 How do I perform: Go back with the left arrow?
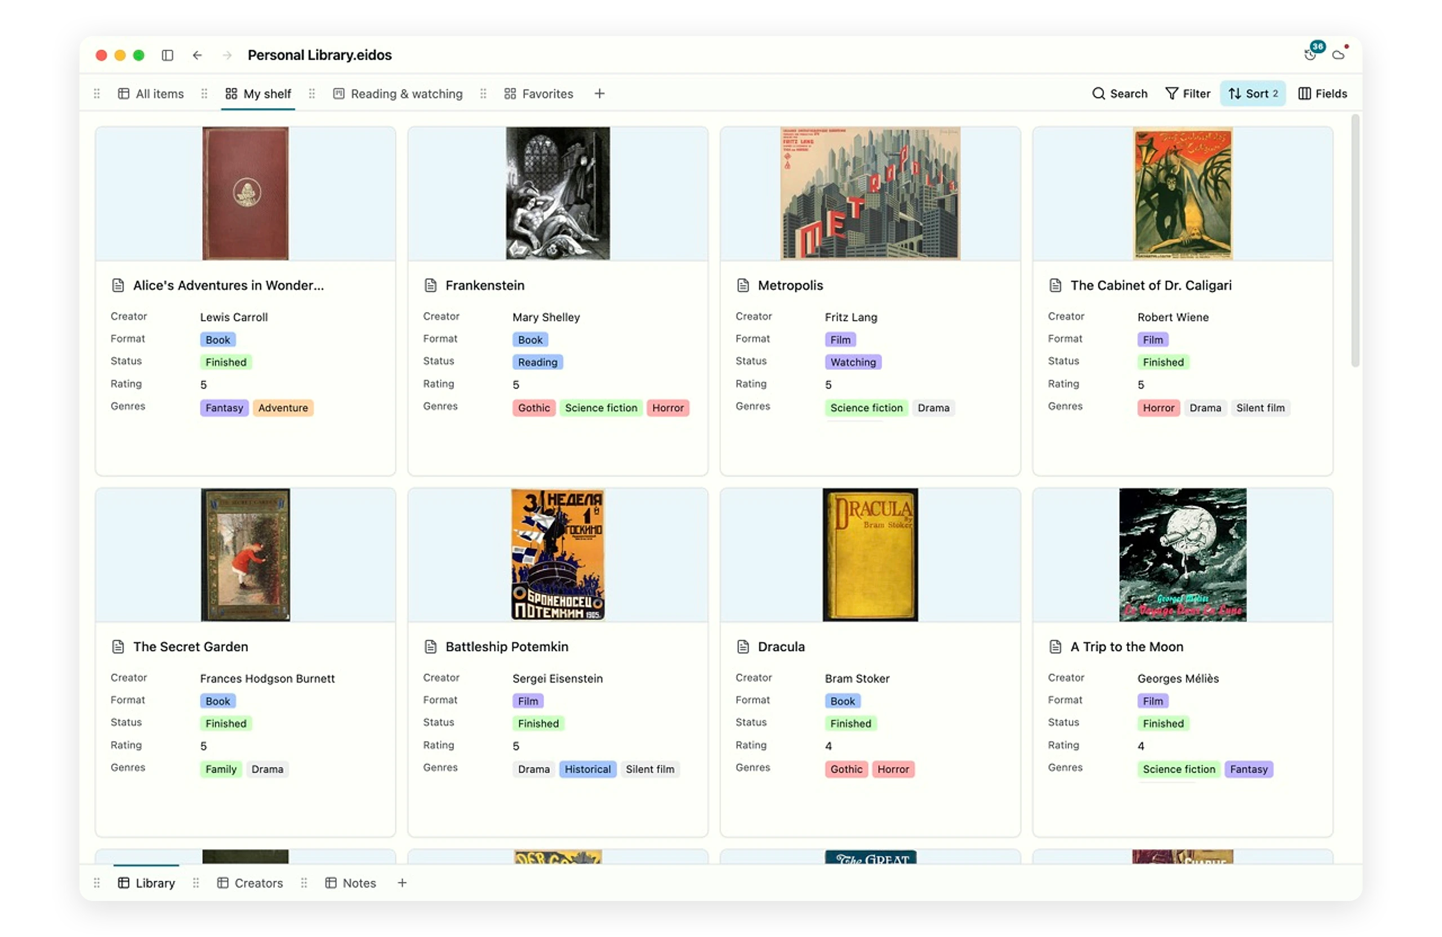[198, 55]
